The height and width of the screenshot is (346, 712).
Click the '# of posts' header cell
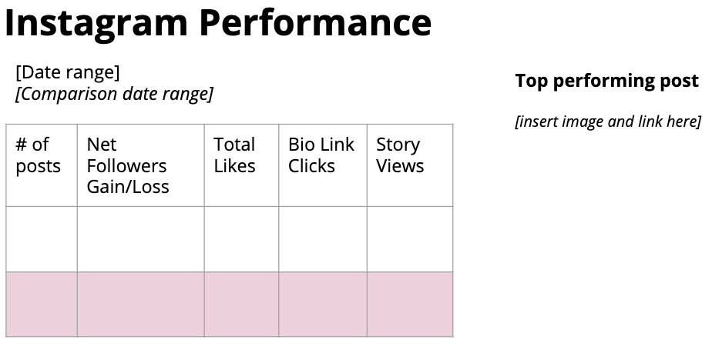[42, 165]
